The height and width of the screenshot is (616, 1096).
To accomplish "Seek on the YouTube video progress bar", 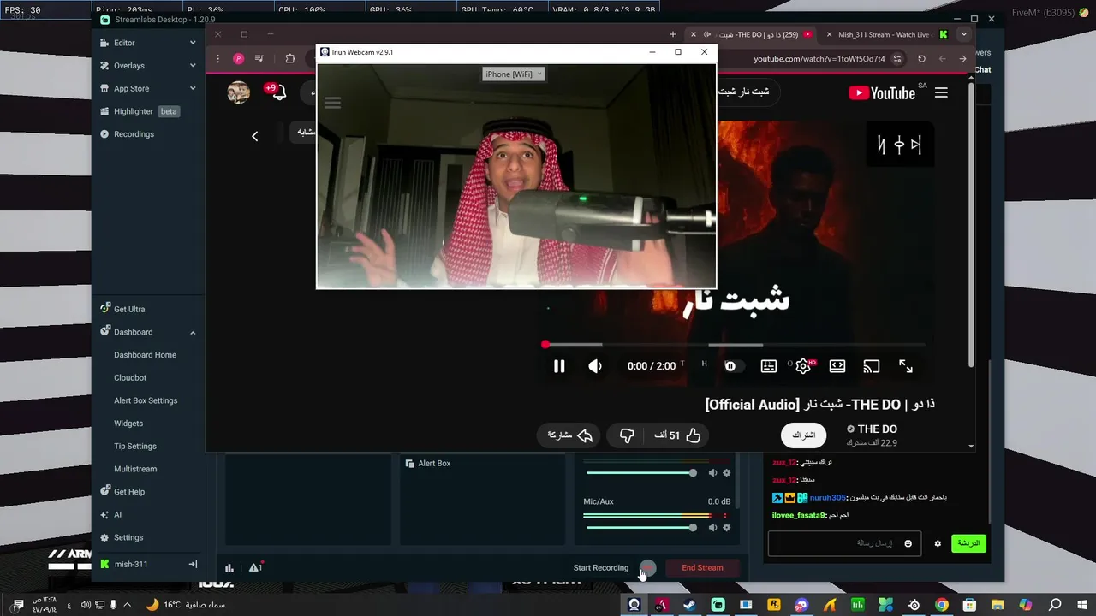I will pos(735,345).
